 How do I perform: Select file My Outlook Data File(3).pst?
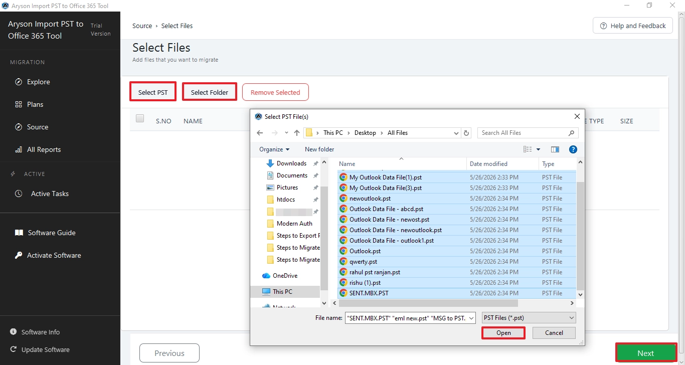(457, 188)
